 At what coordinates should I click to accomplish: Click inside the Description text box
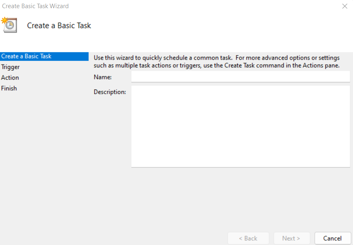point(240,127)
